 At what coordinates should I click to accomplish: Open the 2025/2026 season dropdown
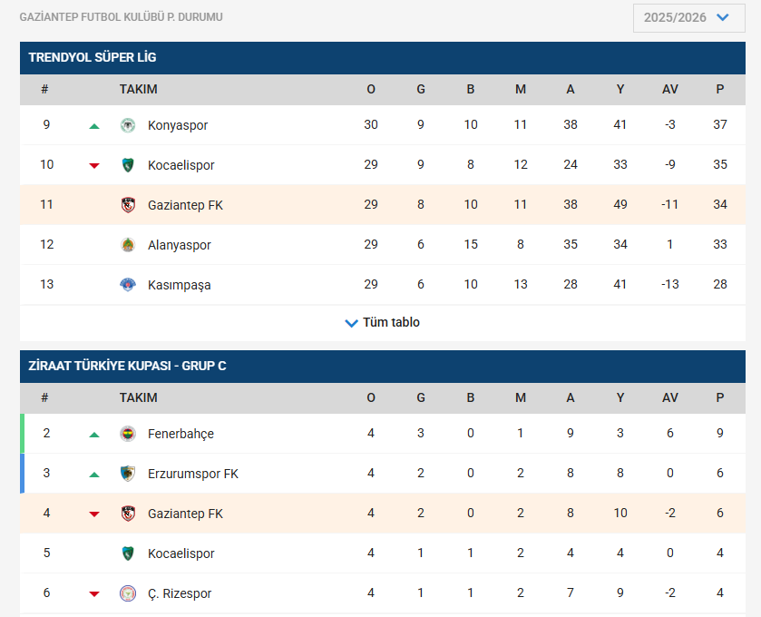pos(688,17)
